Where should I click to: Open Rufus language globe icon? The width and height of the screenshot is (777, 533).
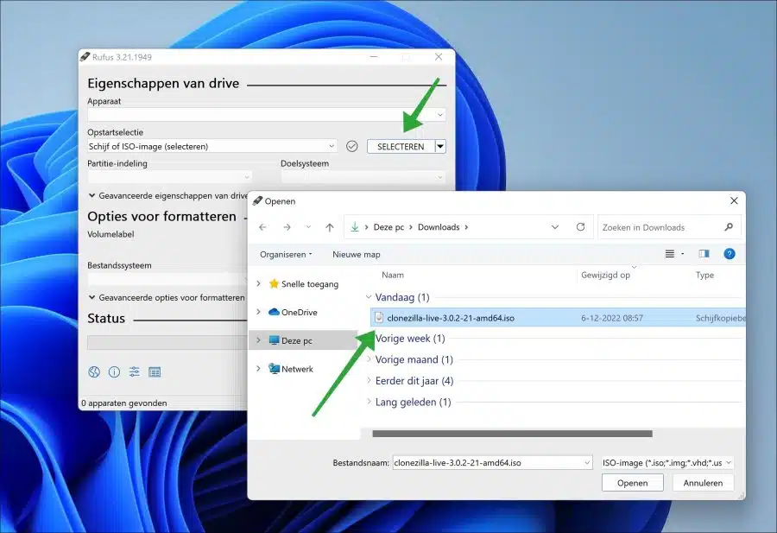click(94, 371)
